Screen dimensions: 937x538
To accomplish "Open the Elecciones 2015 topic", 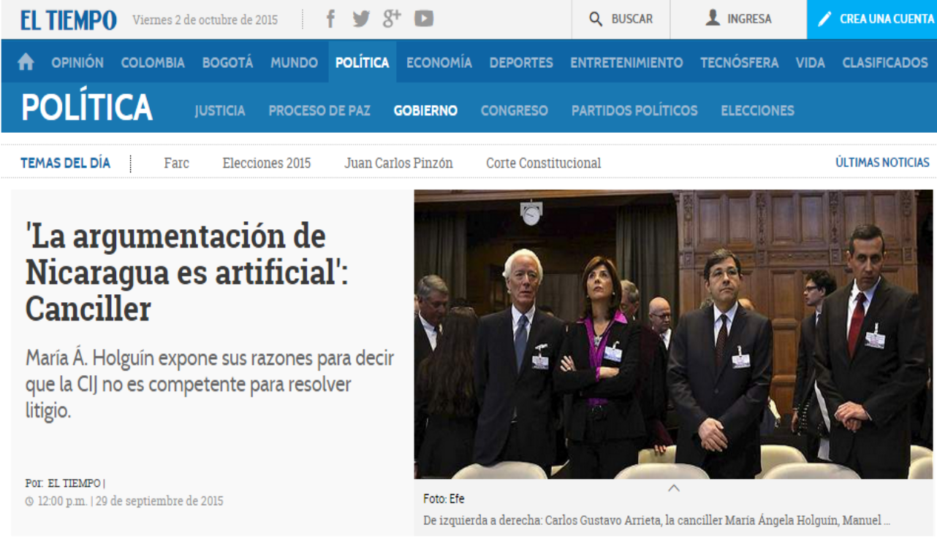I will 267,164.
